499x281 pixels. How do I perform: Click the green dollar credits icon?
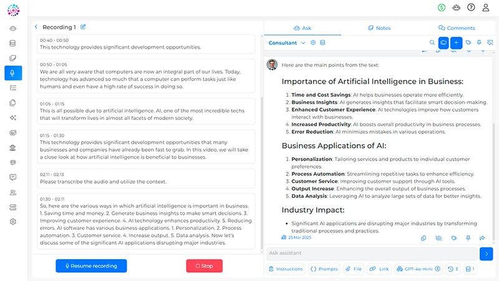[442, 7]
